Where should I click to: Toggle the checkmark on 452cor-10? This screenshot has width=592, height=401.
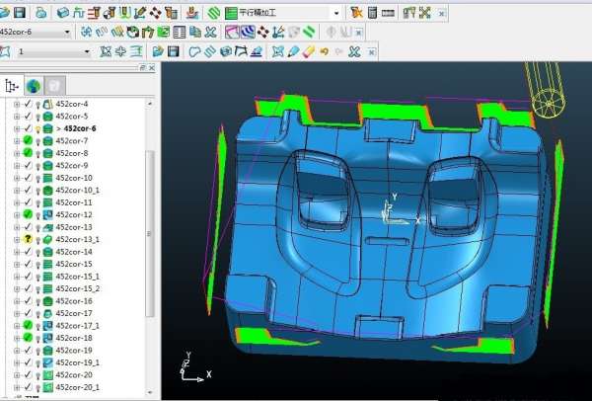coord(28,178)
